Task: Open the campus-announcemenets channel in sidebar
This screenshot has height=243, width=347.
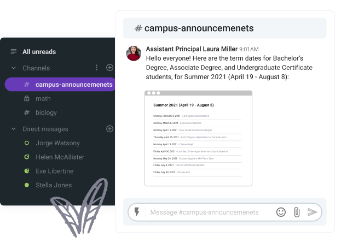Action: 60,84
